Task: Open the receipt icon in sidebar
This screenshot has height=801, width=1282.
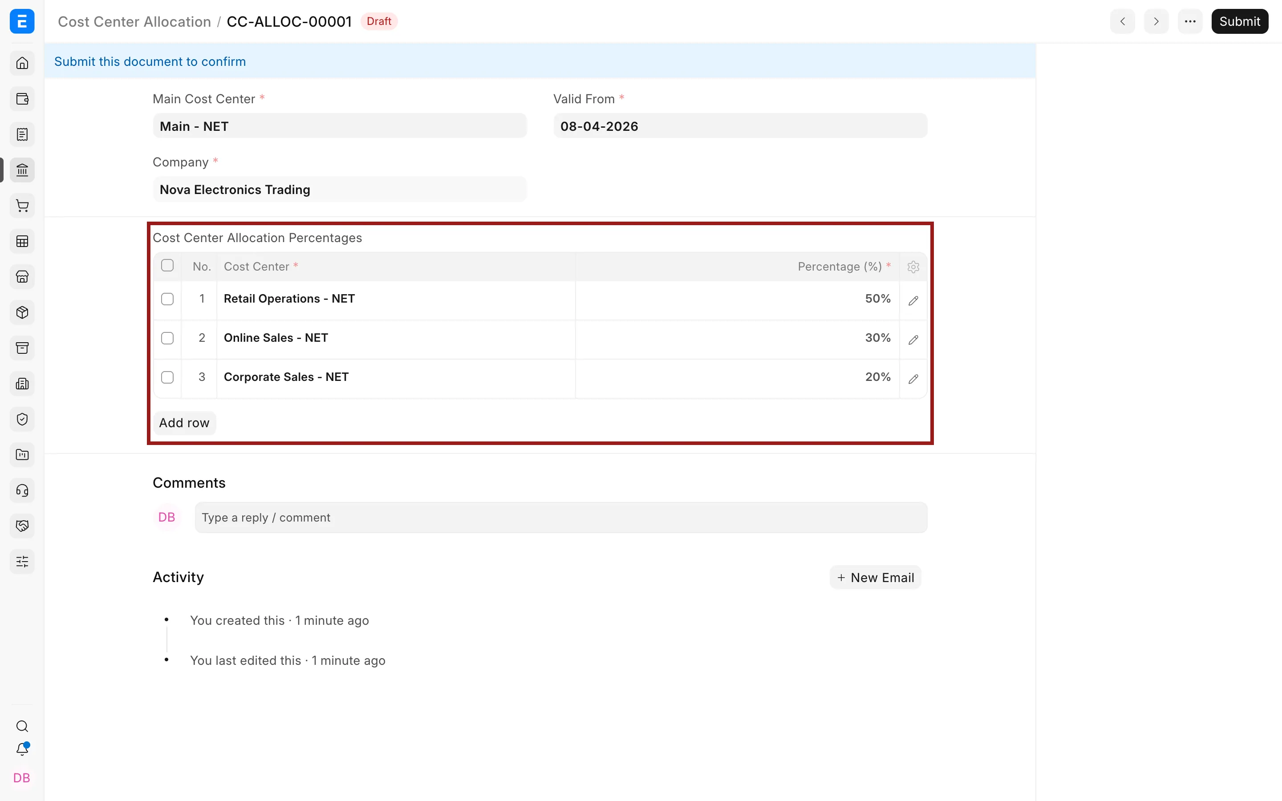Action: (22, 134)
